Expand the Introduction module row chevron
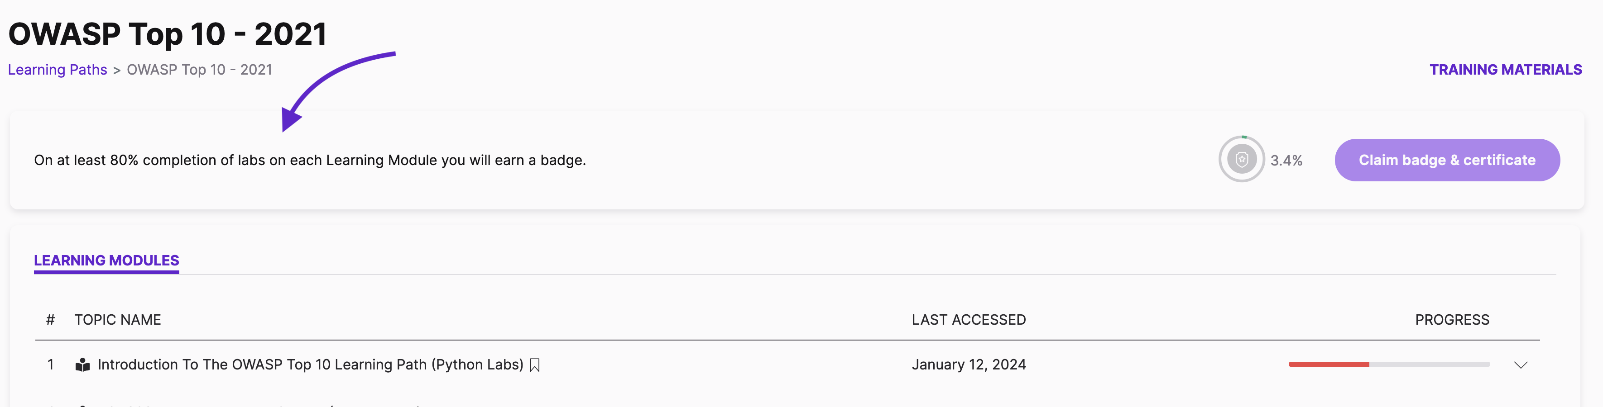The image size is (1603, 407). coord(1520,365)
